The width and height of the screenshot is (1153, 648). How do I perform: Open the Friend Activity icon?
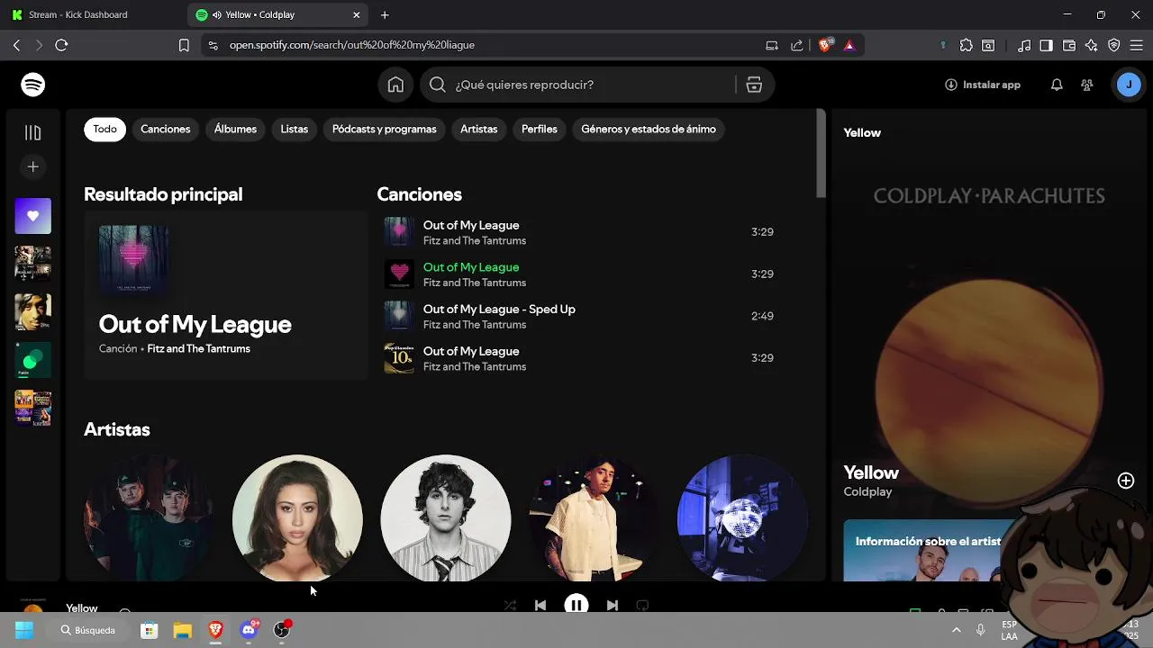[x=1087, y=85]
